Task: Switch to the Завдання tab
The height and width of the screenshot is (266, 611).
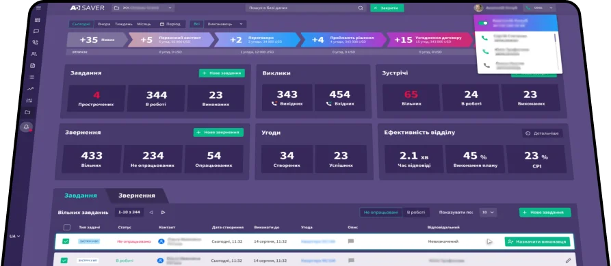Action: tap(81, 196)
